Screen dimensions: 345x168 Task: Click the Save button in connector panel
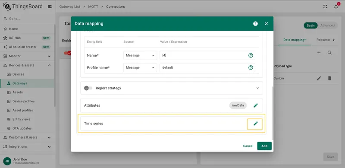pyautogui.click(x=330, y=157)
